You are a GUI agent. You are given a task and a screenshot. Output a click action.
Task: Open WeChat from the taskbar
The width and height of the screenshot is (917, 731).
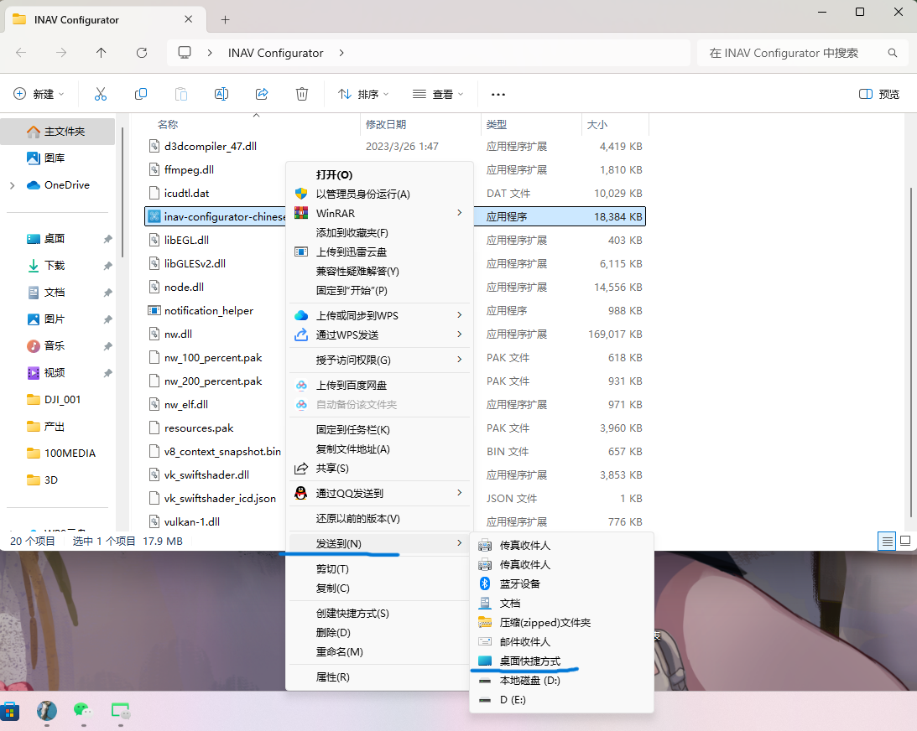(x=83, y=710)
